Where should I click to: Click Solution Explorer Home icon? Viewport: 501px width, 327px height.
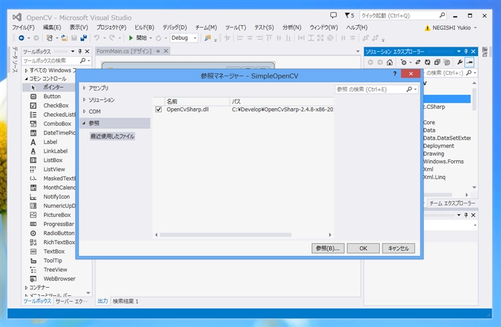389,62
